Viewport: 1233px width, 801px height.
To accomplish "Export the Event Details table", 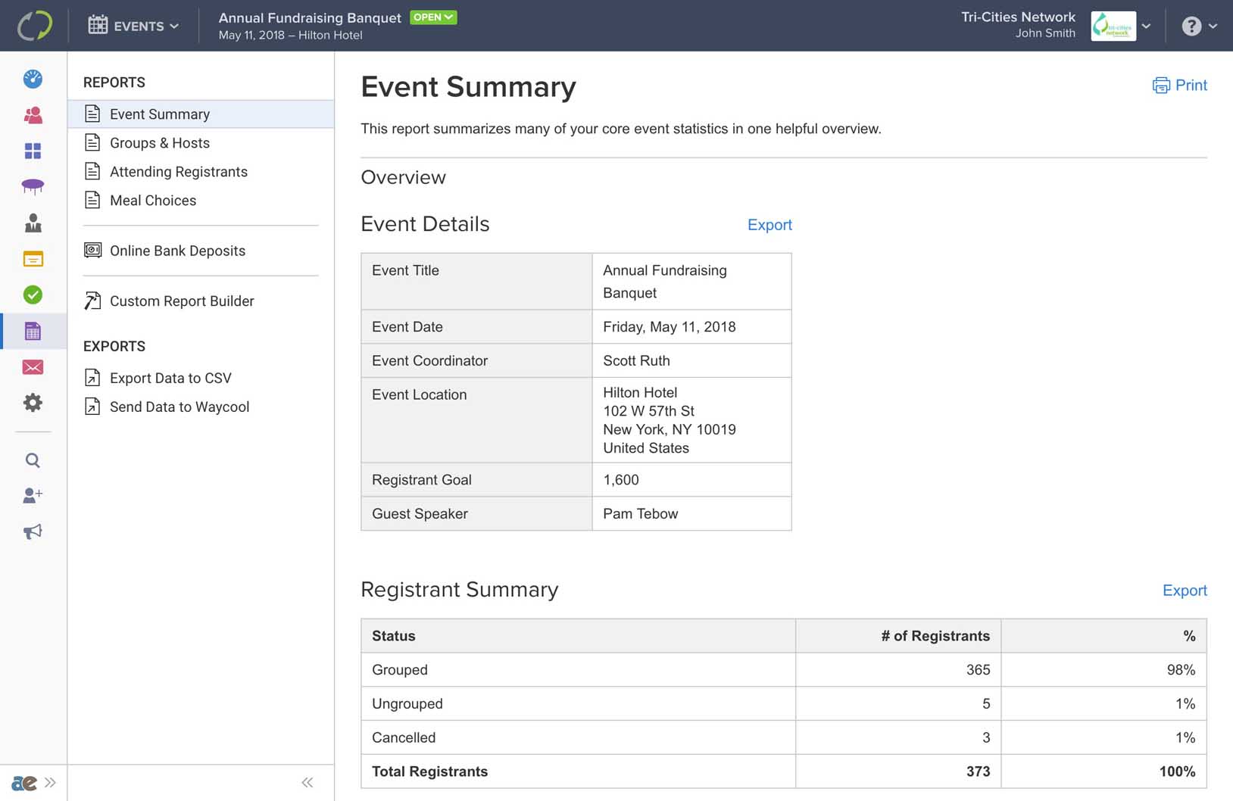I will point(769,225).
